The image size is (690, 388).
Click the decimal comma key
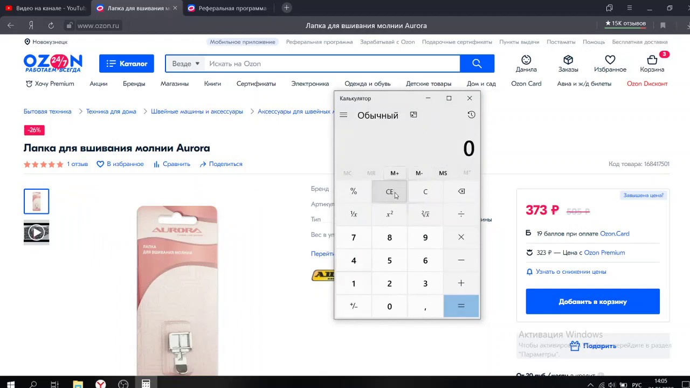click(x=425, y=306)
